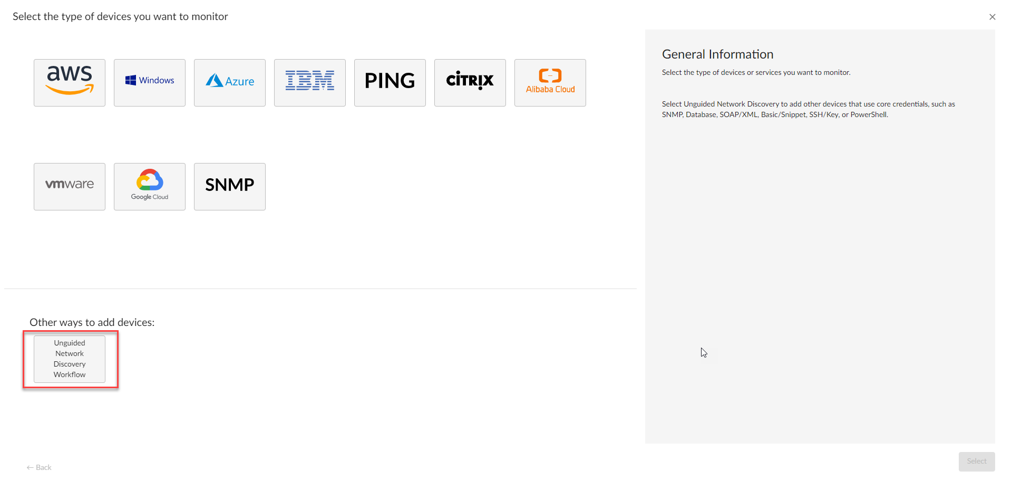Pick the Alibaba Cloud tile
This screenshot has height=490, width=1012.
(550, 83)
